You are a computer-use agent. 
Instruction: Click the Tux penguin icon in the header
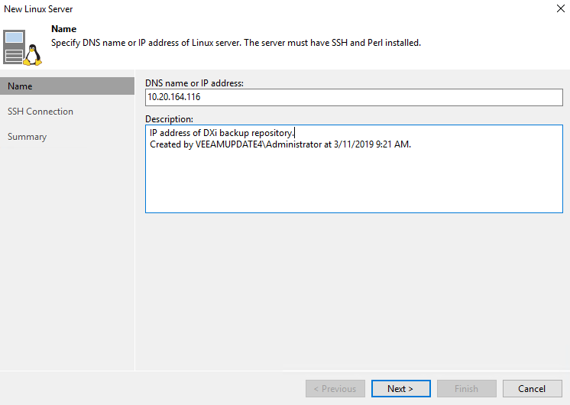(x=33, y=55)
